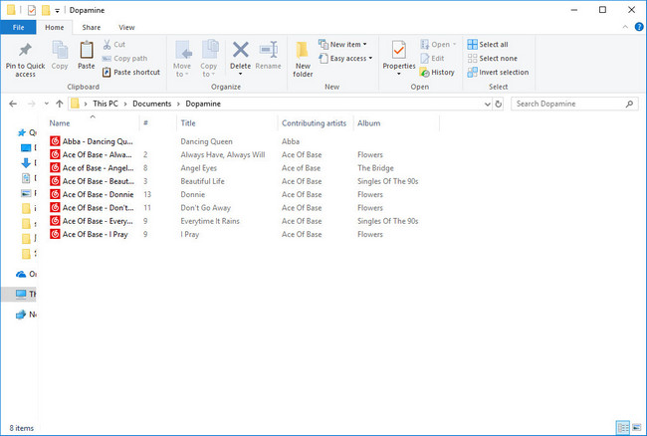Switch to Share tab

(x=92, y=27)
